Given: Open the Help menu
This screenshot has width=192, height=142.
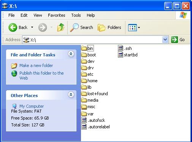Looking at the screenshot, I should (91, 15).
